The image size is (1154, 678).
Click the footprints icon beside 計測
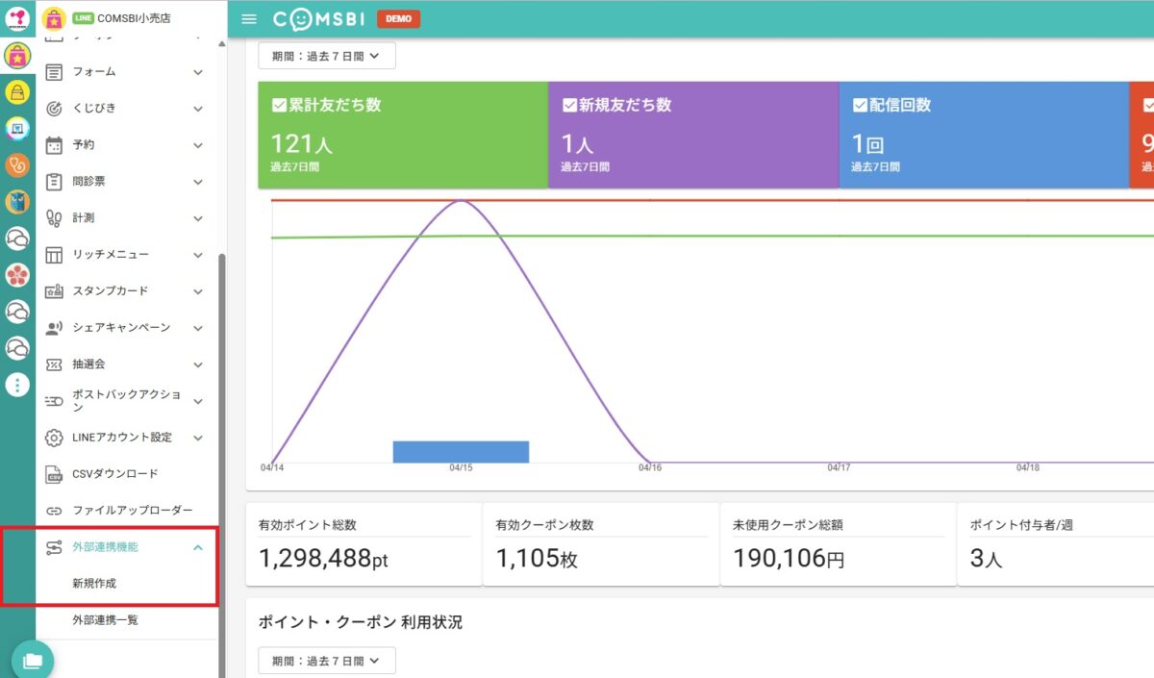(x=55, y=218)
